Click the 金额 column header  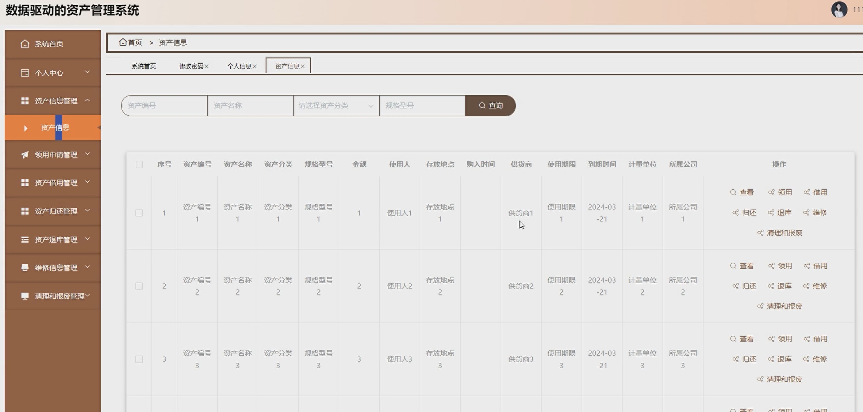359,164
